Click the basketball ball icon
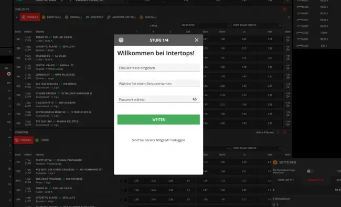 coord(44,17)
